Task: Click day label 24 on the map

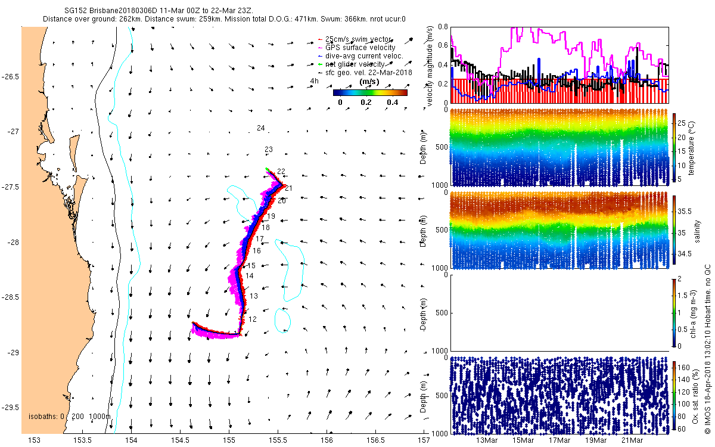Action: [x=261, y=128]
